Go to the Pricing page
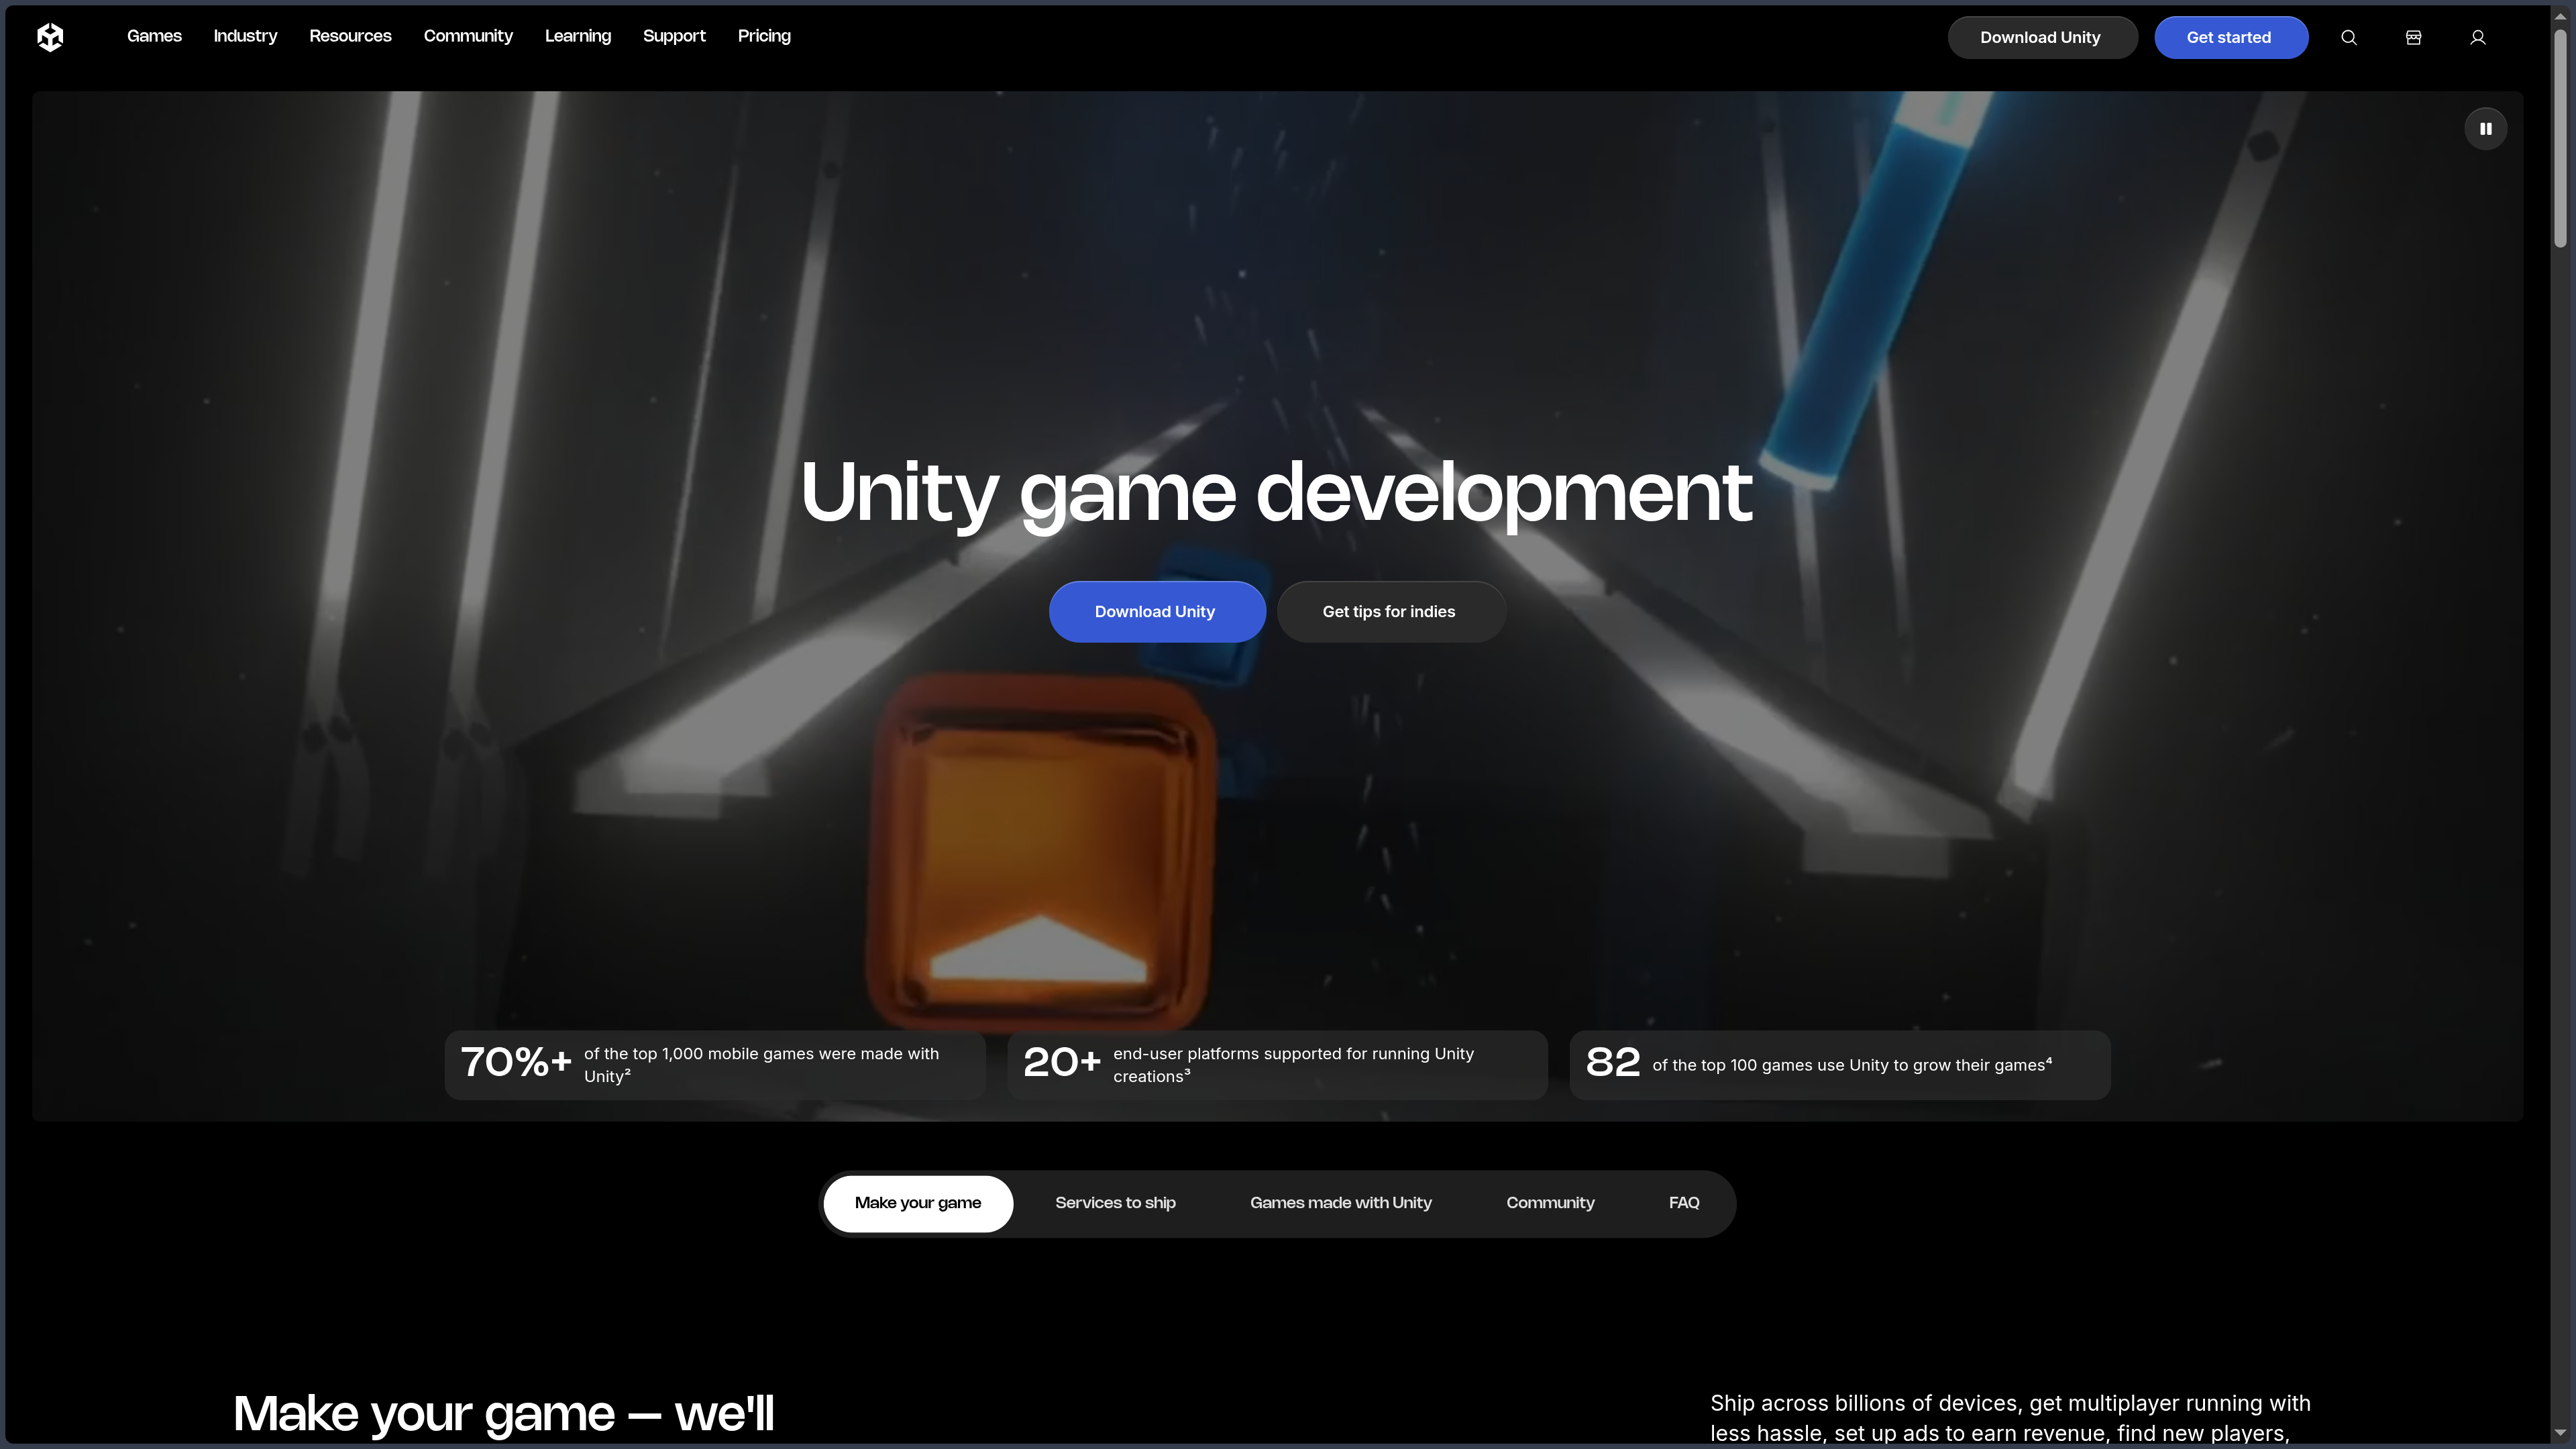This screenshot has width=2576, height=1449. tap(764, 36)
